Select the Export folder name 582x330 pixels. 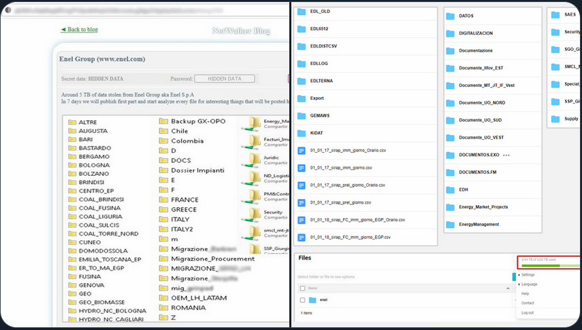point(317,98)
